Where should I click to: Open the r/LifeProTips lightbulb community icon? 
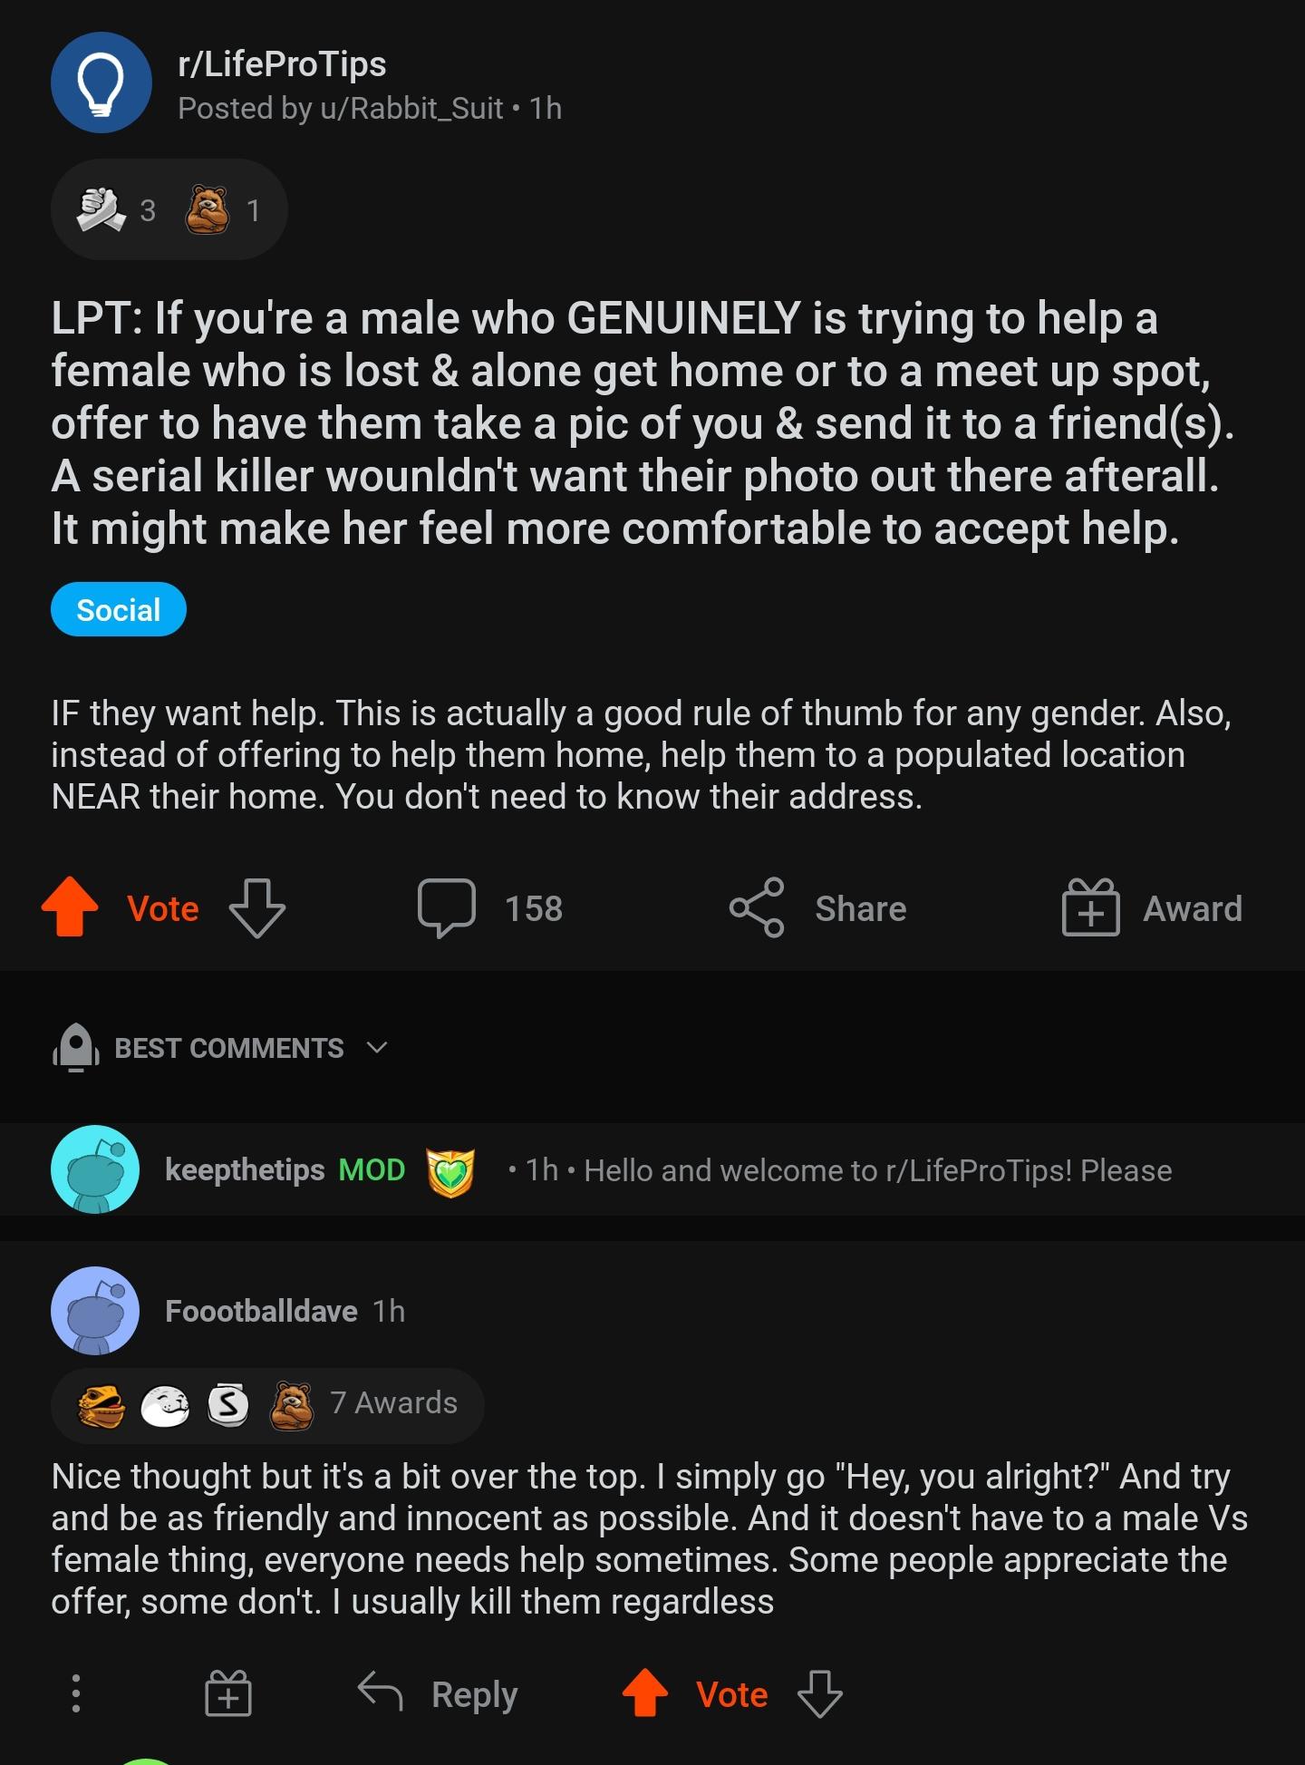[x=101, y=83]
